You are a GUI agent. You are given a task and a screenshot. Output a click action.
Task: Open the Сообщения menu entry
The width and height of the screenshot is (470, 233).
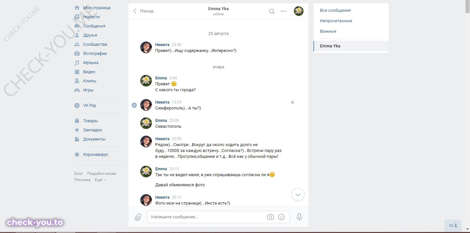pyautogui.click(x=94, y=26)
